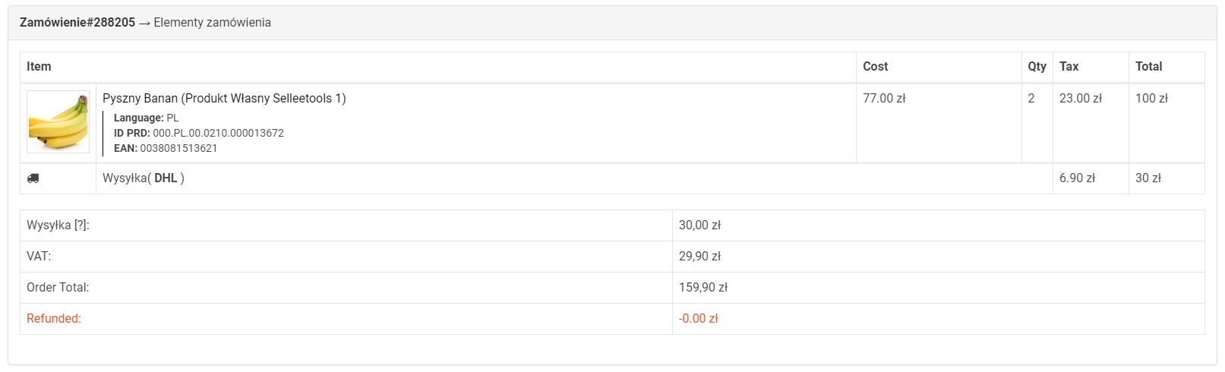
Task: Select the Total column header
Action: click(1148, 67)
